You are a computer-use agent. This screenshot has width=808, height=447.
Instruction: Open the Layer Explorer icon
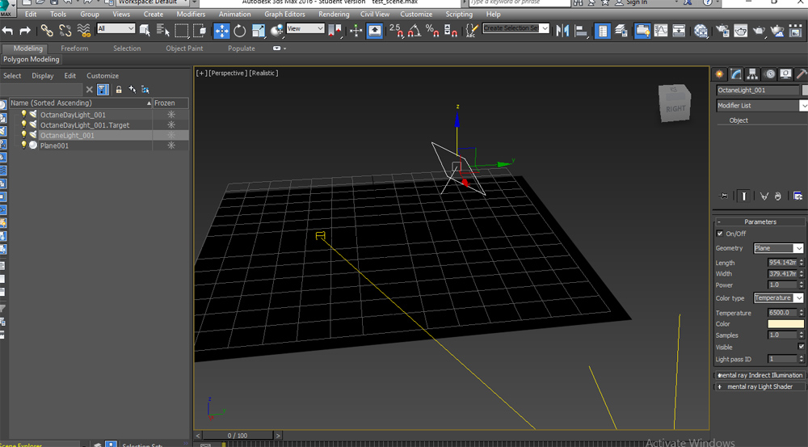(621, 31)
